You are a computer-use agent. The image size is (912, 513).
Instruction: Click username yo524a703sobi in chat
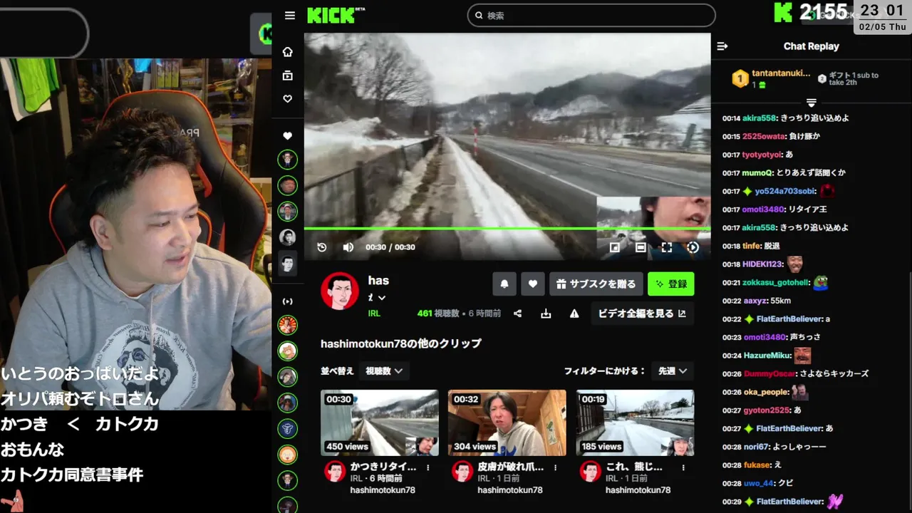tap(785, 192)
